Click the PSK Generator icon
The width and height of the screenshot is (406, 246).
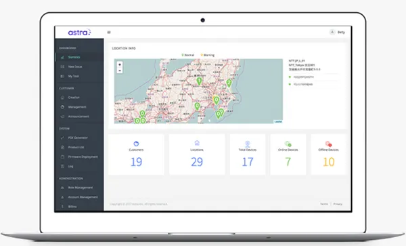(x=62, y=138)
